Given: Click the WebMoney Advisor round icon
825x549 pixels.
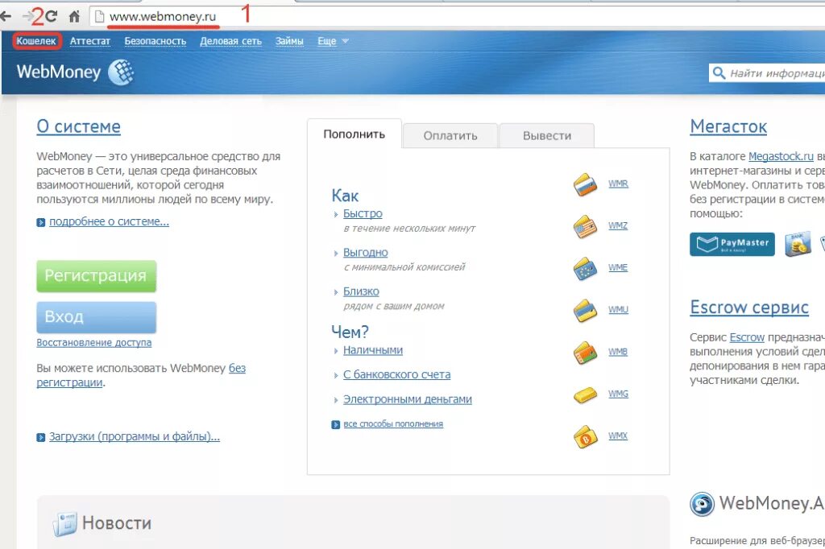Looking at the screenshot, I should click(702, 504).
